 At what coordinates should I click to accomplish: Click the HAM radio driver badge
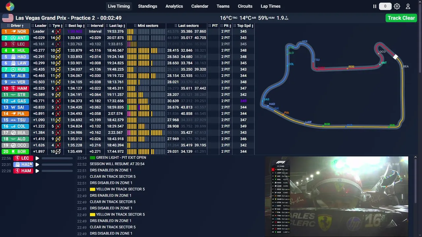(23, 171)
